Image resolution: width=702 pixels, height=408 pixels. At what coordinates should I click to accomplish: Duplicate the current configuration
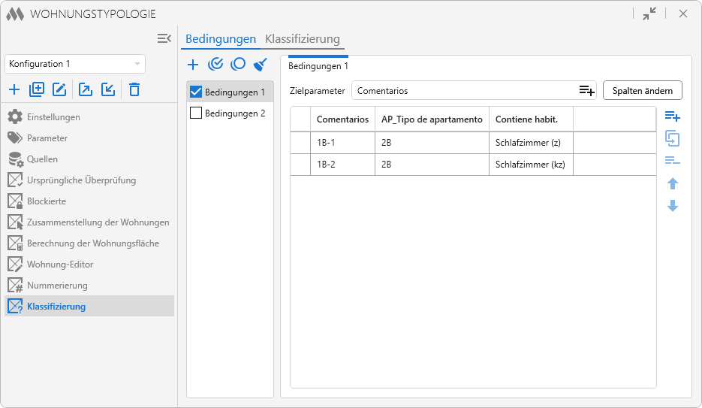click(37, 90)
